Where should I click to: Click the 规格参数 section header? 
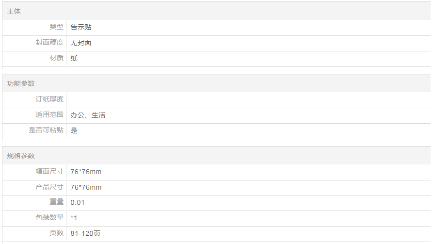pos(21,156)
